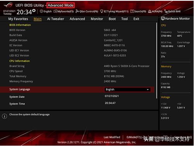Open the Boot tab
This screenshot has width=194, height=146.
coord(112,19)
